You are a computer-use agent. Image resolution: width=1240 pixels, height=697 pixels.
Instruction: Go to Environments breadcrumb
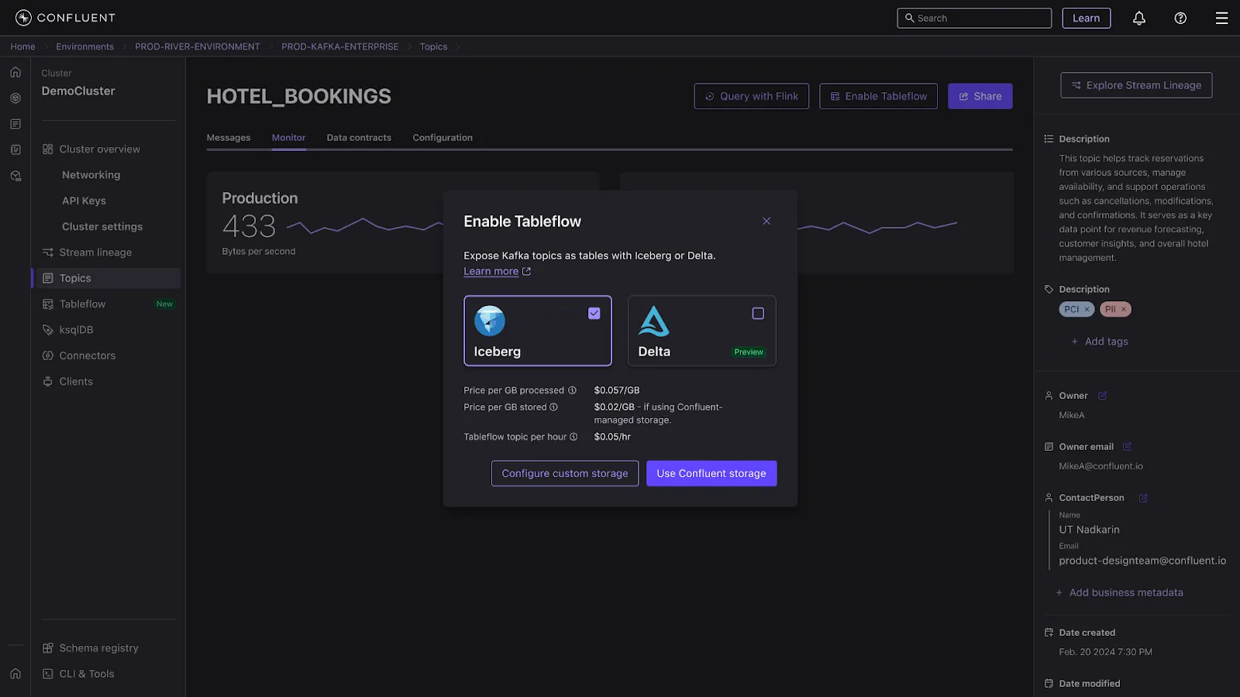tap(85, 46)
